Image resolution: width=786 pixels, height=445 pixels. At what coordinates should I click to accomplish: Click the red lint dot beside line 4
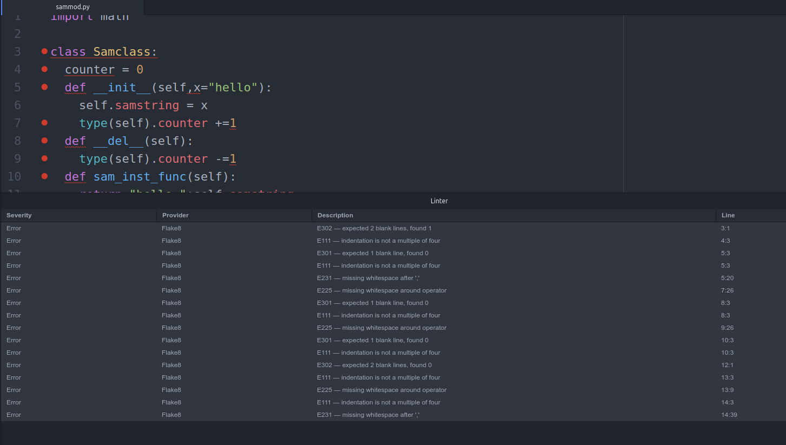point(44,69)
